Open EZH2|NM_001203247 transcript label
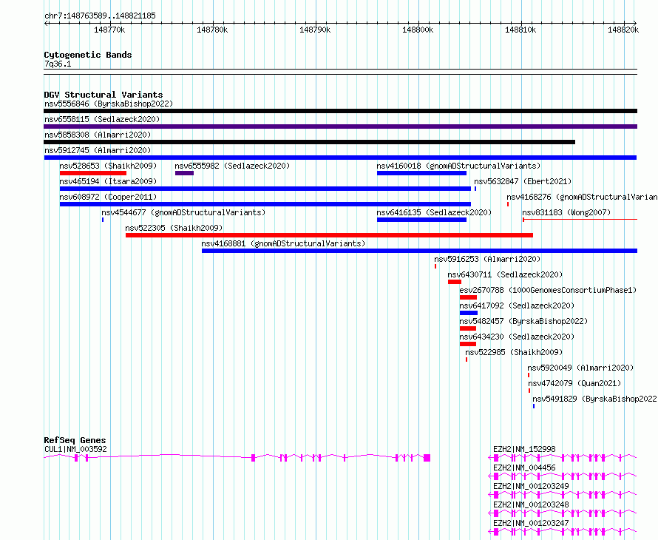Image resolution: width=658 pixels, height=540 pixels. point(531,523)
